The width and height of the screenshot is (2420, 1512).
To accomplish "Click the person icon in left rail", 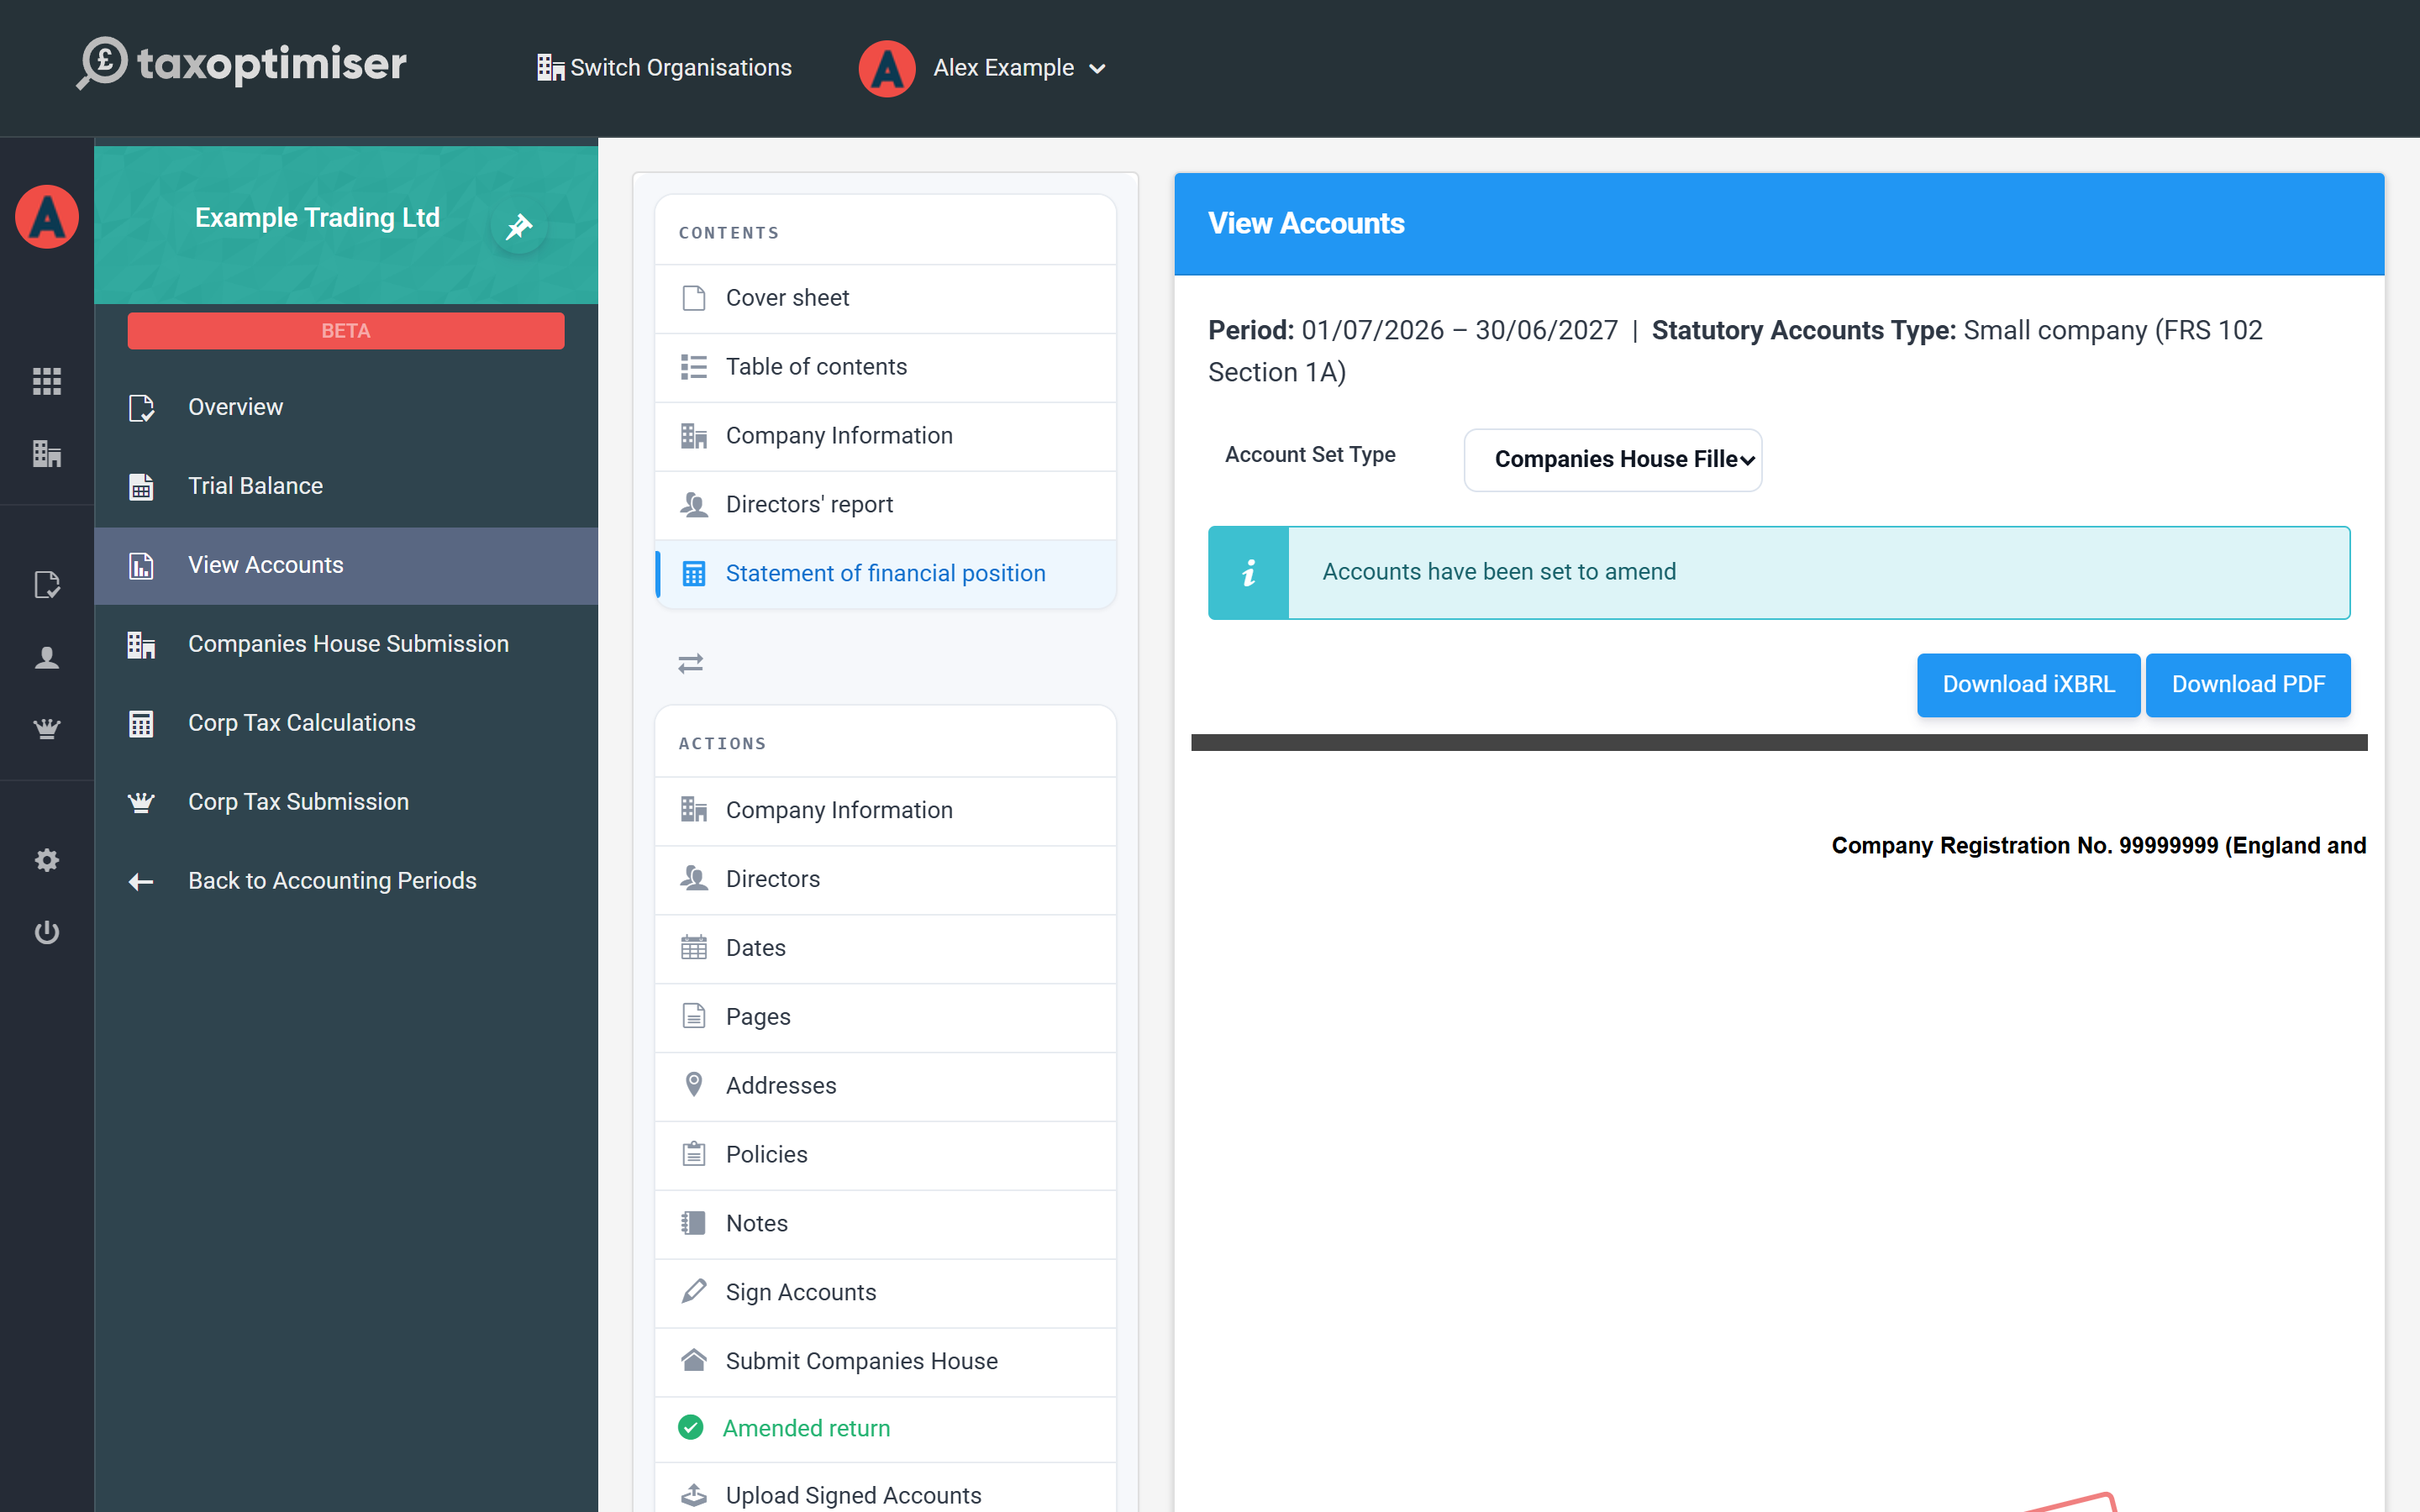I will click(x=47, y=658).
